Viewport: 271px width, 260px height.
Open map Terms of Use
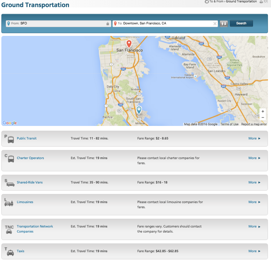[x=229, y=124]
